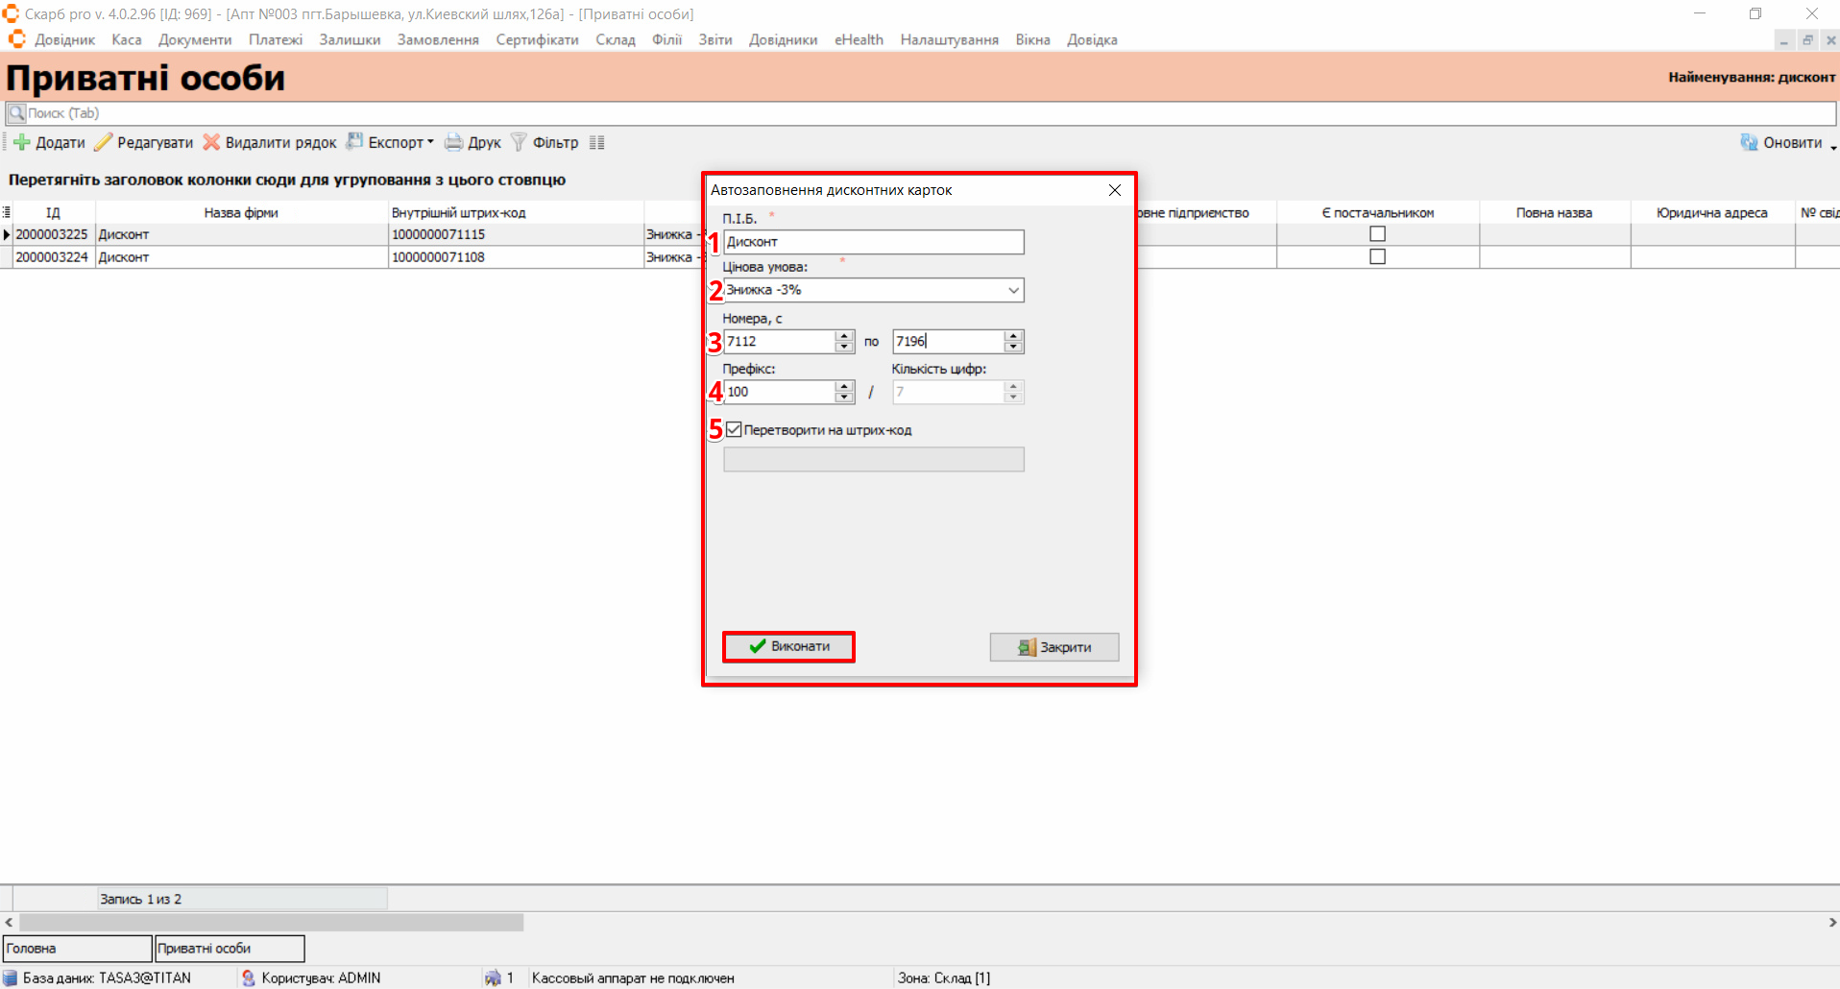The height and width of the screenshot is (989, 1840).
Task: Click the Edit (Редагувати) pencil icon
Action: tap(103, 143)
